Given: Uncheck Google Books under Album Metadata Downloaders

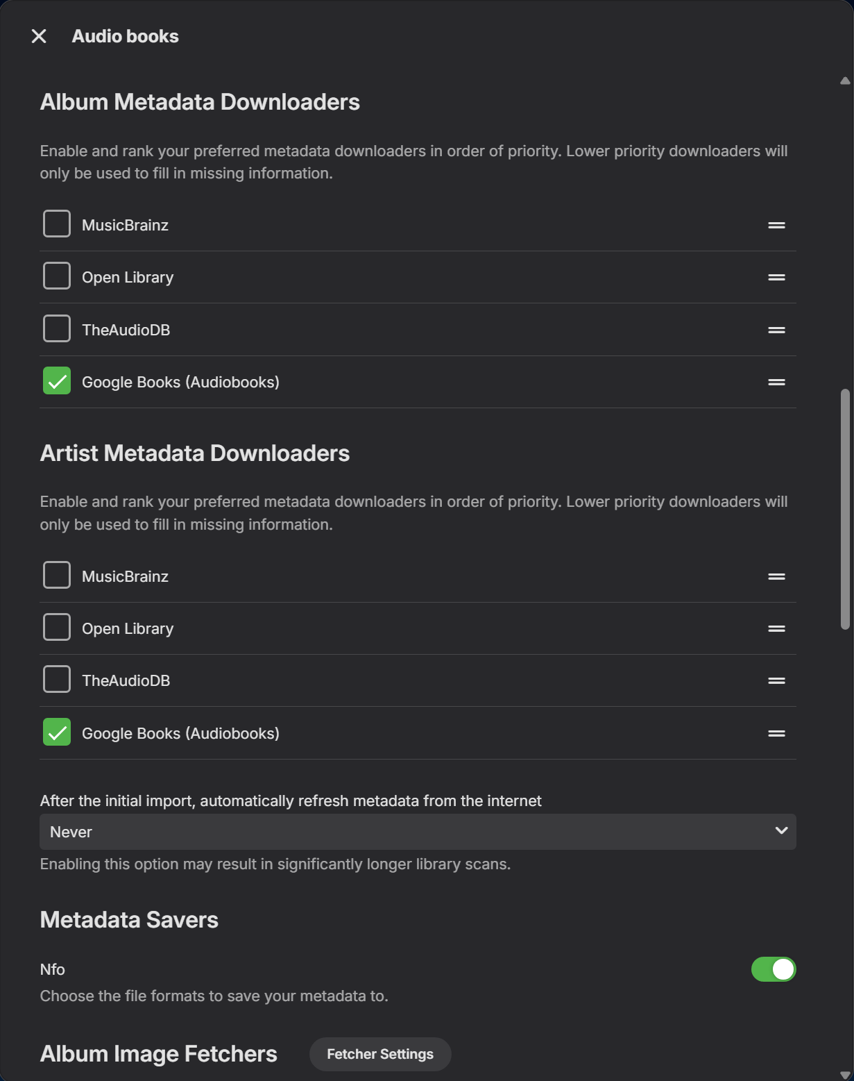Looking at the screenshot, I should point(57,381).
